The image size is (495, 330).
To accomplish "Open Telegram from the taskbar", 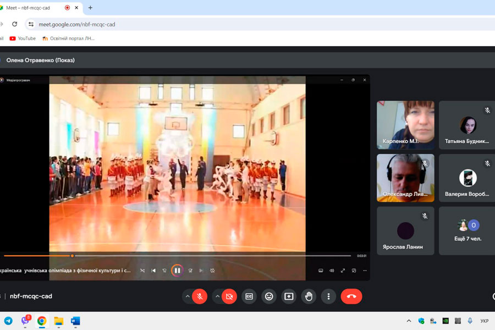I will (8, 321).
